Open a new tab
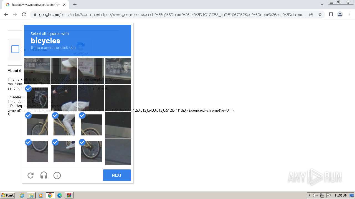The height and width of the screenshot is (199, 355). [x=75, y=5]
